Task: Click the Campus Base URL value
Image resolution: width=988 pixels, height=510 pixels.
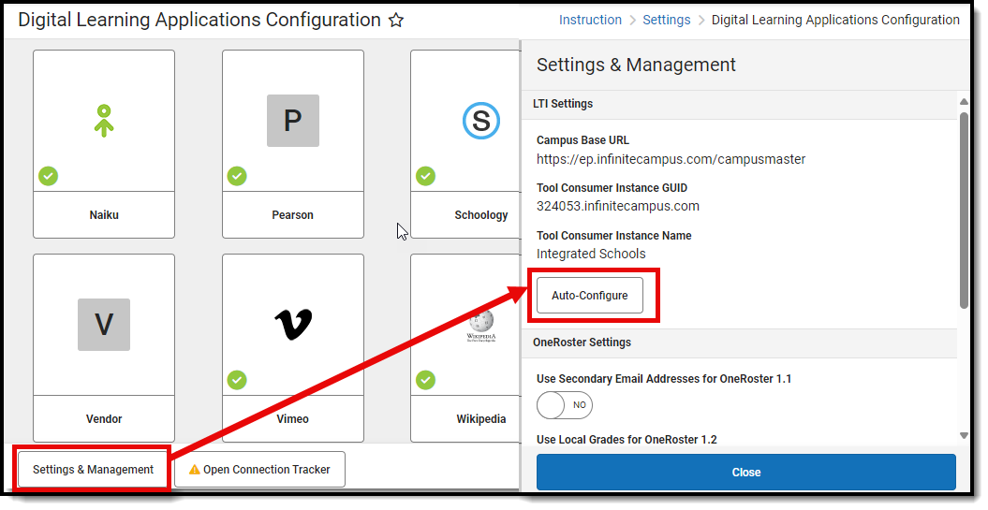Action: pos(671,159)
